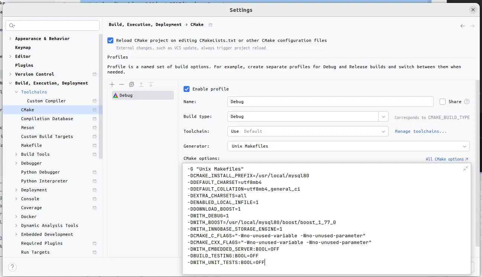
Task: Click the settings tree scrollbar
Action: pos(101,96)
